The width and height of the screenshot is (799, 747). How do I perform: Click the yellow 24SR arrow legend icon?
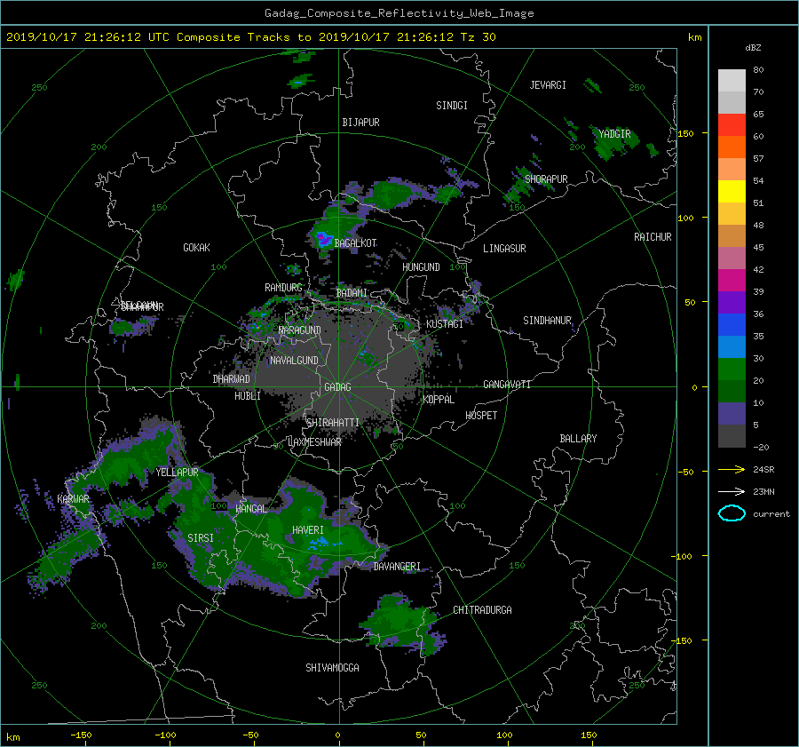[732, 469]
